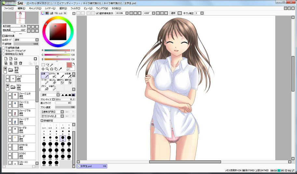Screen dimensions: 297x174
Task: Select the Airbrush (エアブラシ) tool
Action: (52, 75)
